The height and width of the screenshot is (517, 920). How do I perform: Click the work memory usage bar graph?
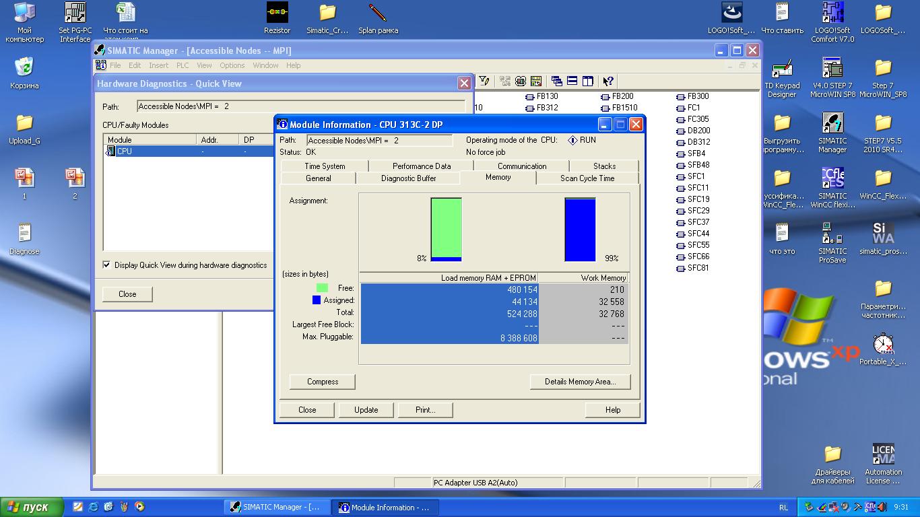tap(580, 230)
